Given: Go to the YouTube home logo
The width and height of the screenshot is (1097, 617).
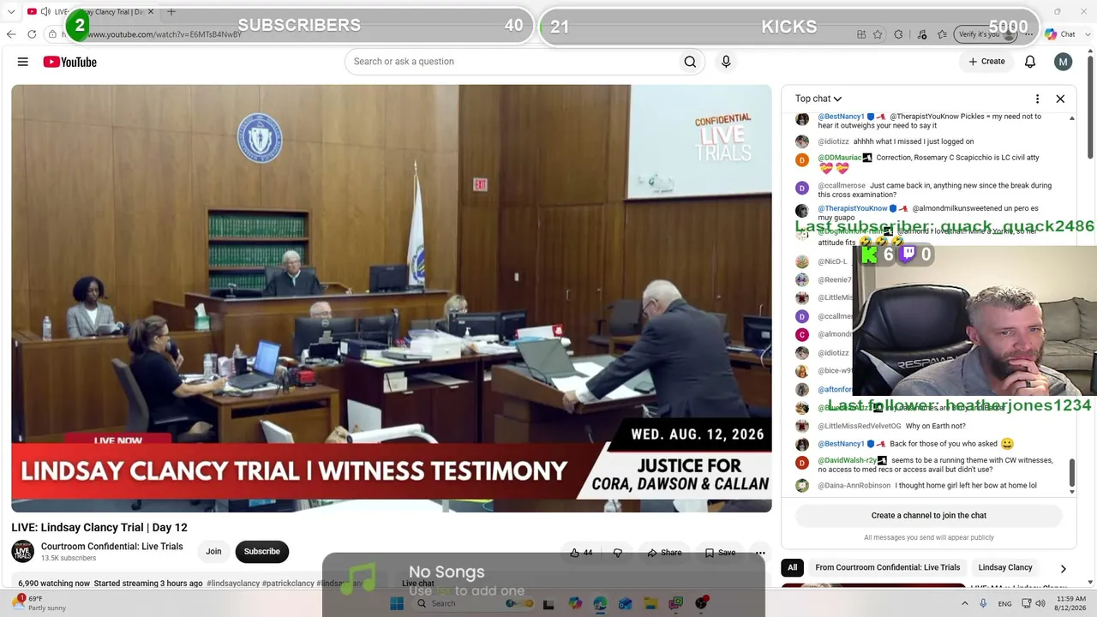Looking at the screenshot, I should 70,62.
